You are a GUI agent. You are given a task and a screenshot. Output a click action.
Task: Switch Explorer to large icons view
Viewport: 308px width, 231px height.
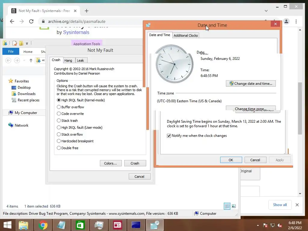[233, 206]
